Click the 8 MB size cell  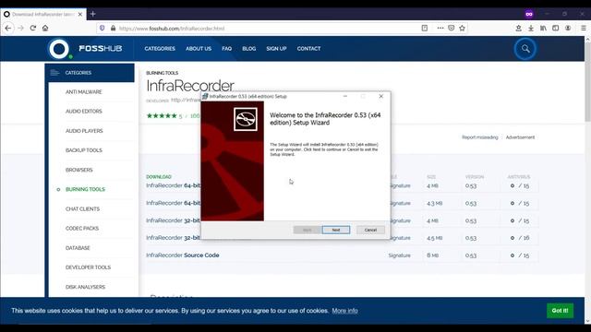pyautogui.click(x=433, y=255)
